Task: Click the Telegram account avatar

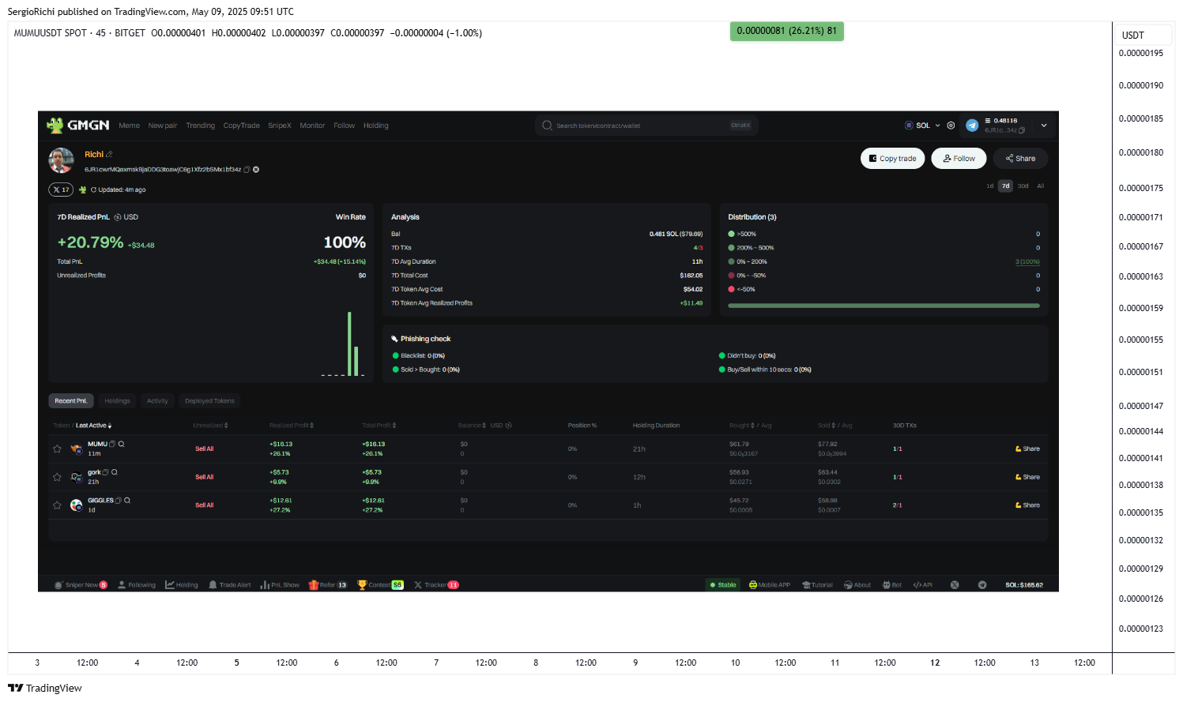Action: coord(972,126)
